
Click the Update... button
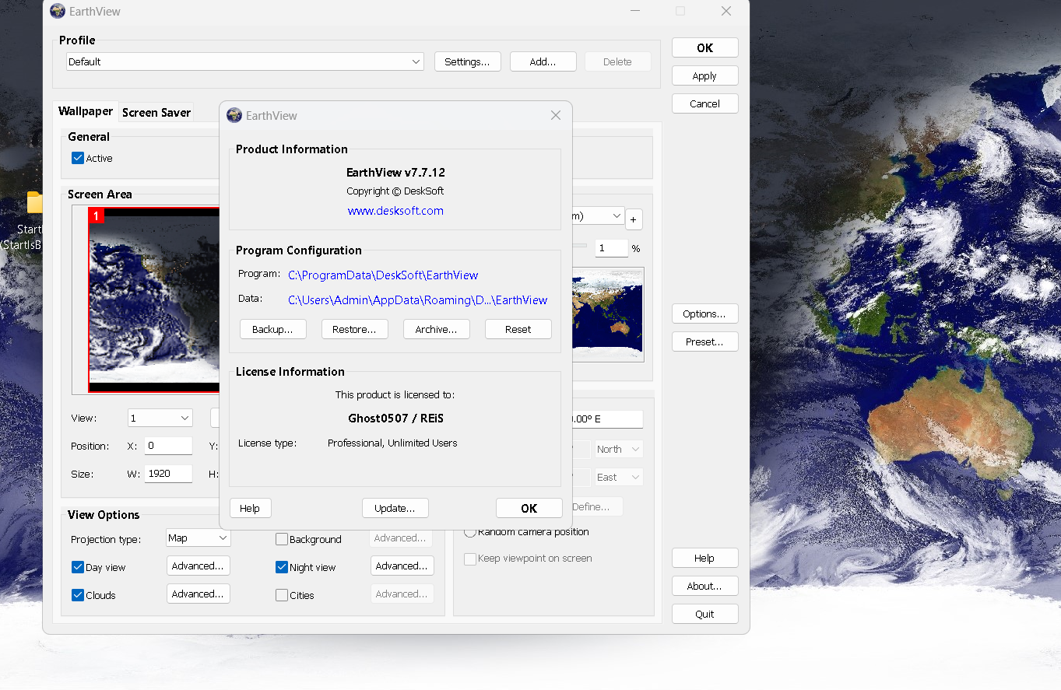pos(395,508)
